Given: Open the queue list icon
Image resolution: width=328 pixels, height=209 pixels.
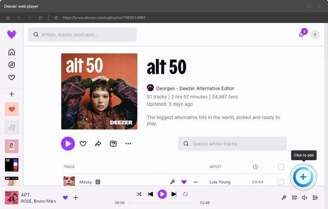Looking at the screenshot, I should click(294, 198).
